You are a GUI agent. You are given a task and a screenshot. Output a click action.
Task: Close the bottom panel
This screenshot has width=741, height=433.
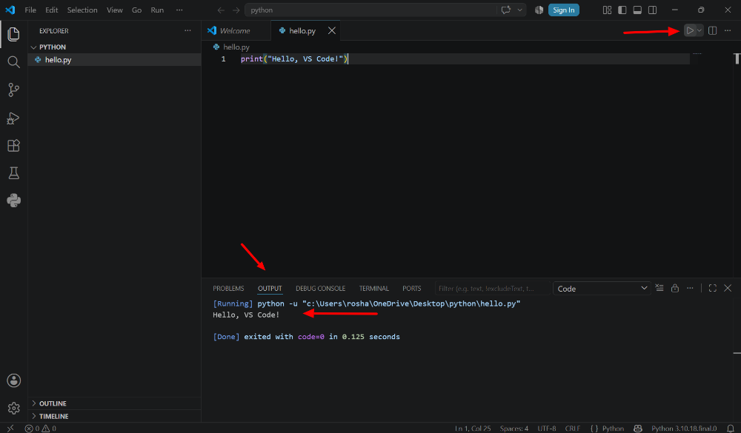[728, 288]
